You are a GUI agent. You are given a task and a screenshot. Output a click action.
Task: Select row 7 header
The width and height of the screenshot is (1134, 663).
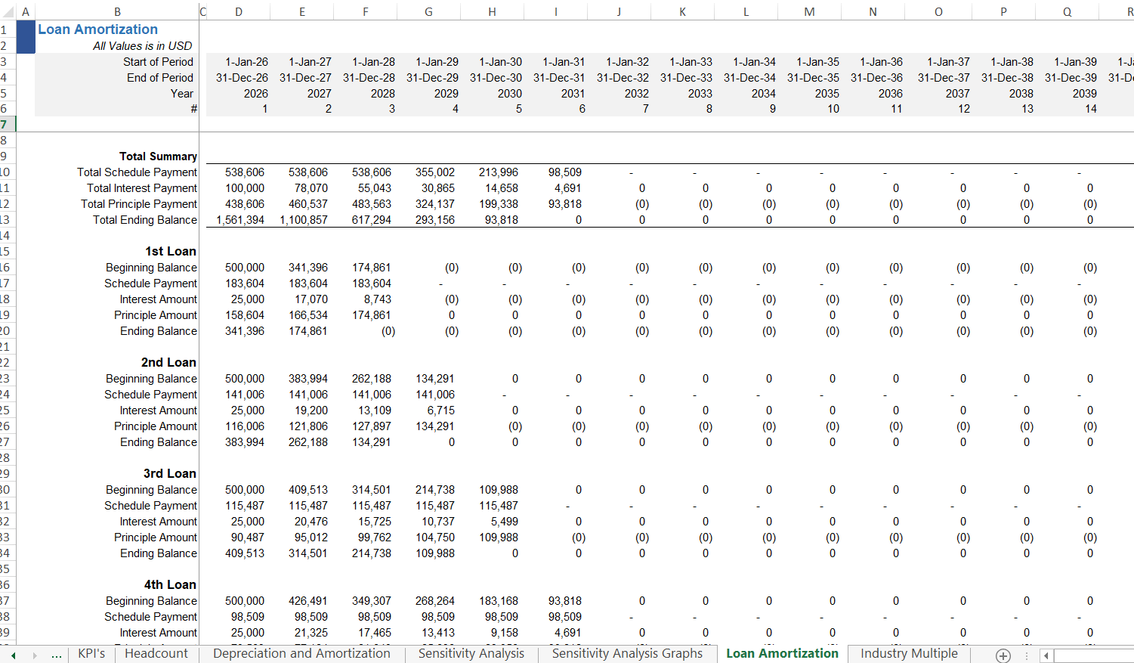(6, 124)
